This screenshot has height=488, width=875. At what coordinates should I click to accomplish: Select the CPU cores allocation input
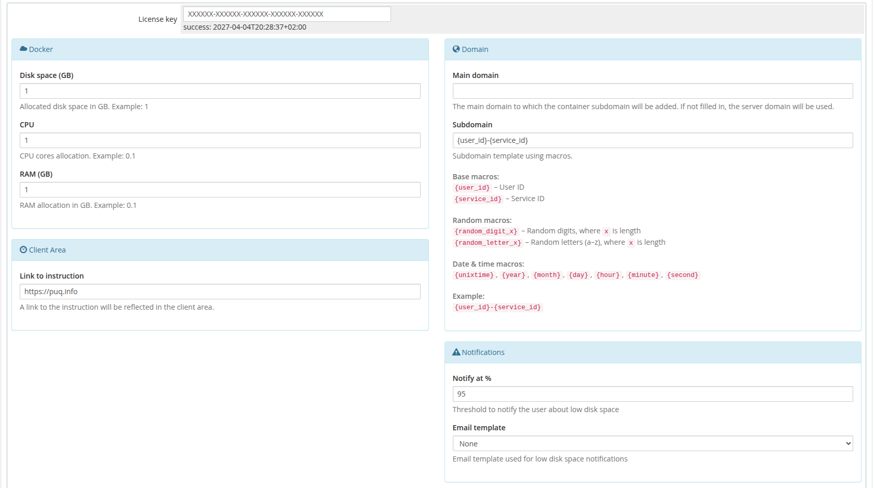pyautogui.click(x=220, y=140)
